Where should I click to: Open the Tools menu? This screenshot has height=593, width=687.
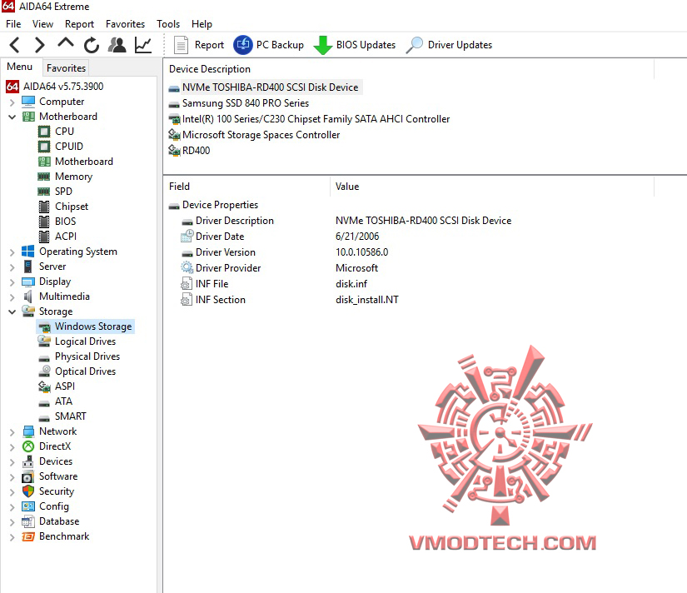tap(168, 24)
